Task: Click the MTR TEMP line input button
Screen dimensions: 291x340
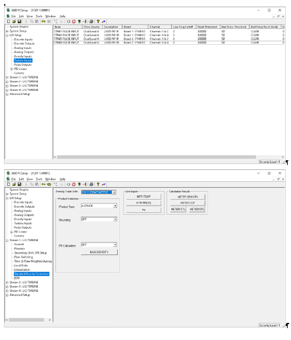Action: 144,196
